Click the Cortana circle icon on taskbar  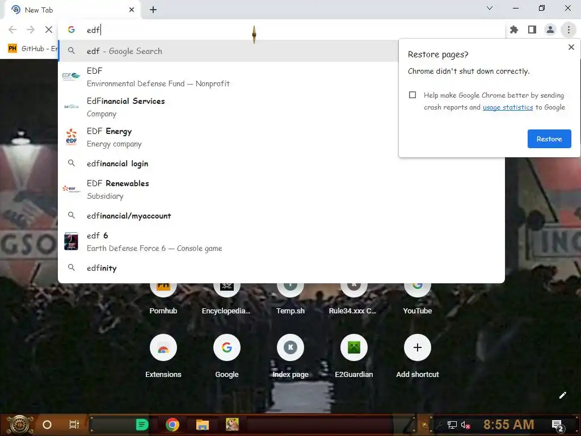point(47,425)
